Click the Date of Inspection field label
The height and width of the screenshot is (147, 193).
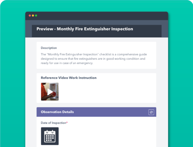(53, 123)
